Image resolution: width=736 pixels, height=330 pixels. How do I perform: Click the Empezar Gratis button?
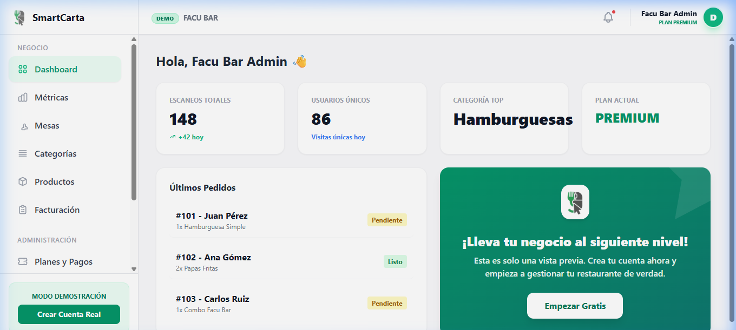(x=575, y=306)
